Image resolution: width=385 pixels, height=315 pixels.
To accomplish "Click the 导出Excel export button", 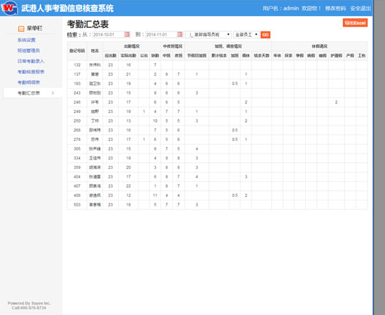I will [355, 23].
